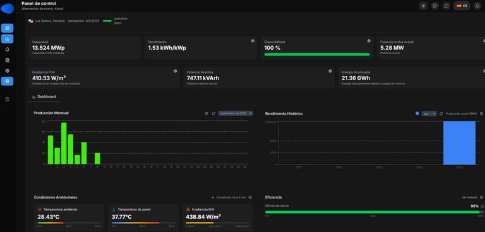Screen dimensions: 485x232
Task: Click the Producción Mensual heading
Action: click(x=51, y=113)
